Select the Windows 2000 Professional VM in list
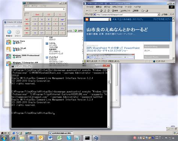 [24, 56]
